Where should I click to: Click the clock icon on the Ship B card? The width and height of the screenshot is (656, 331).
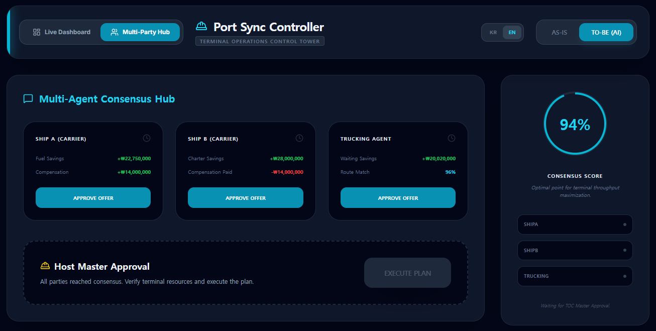(299, 138)
